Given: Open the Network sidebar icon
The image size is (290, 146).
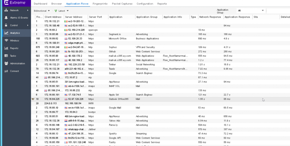Looking at the screenshot, I should click(x=6, y=10).
